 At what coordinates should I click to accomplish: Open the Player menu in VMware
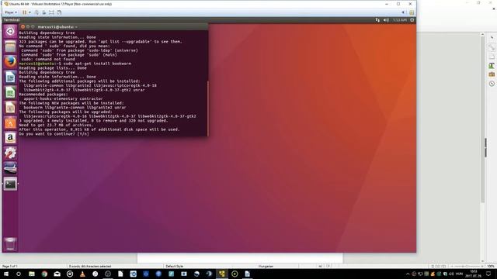coord(11,12)
